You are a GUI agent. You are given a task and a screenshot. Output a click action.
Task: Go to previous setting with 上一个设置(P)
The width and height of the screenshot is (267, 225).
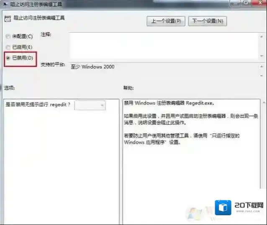click(x=166, y=21)
